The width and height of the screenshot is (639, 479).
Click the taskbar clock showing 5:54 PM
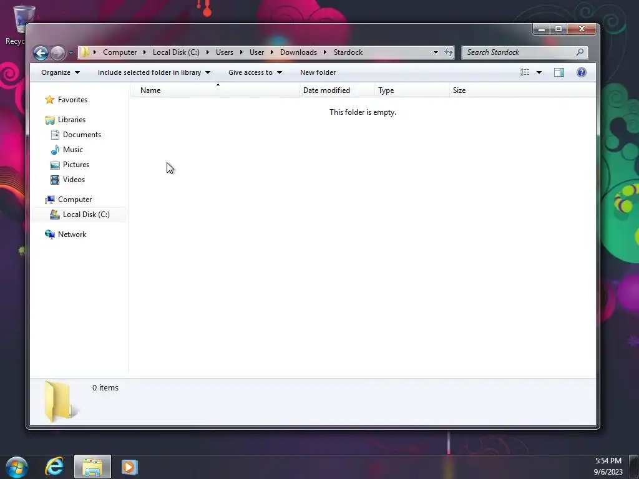[608, 461]
